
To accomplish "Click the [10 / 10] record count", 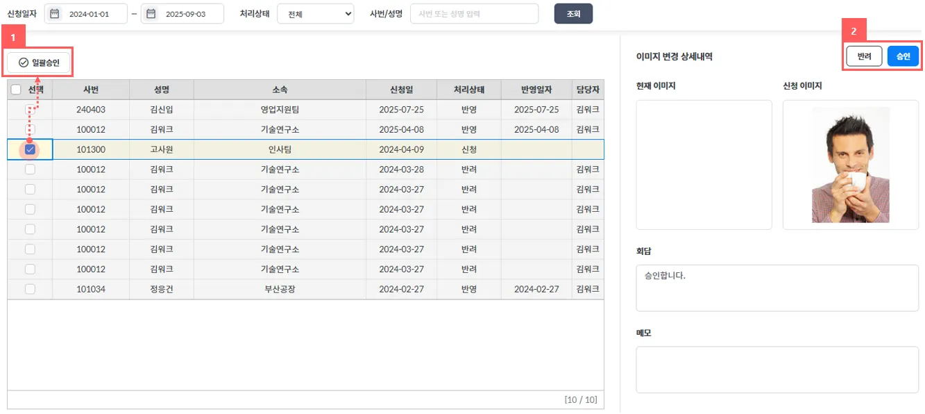I will 580,399.
